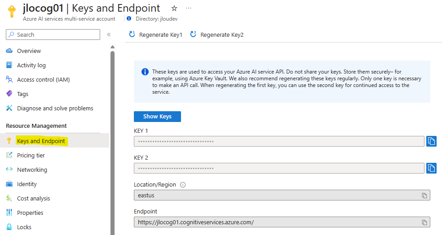Click the eastus region field
The width and height of the screenshot is (442, 235).
282,196
